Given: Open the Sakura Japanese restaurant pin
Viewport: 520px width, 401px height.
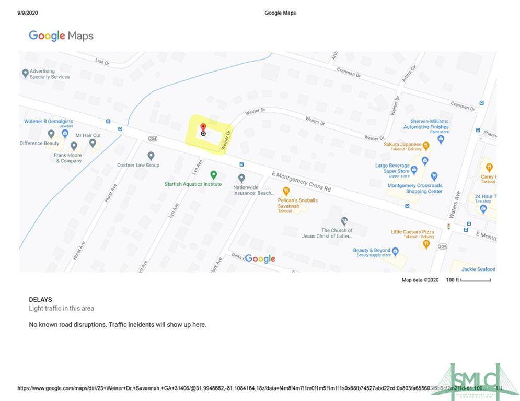Looking at the screenshot, I should 426,146.
